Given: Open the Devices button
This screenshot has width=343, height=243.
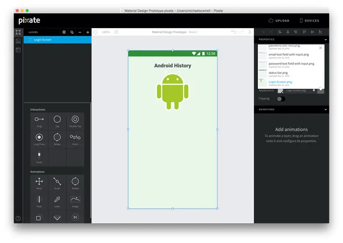Looking at the screenshot, I should coord(309,21).
